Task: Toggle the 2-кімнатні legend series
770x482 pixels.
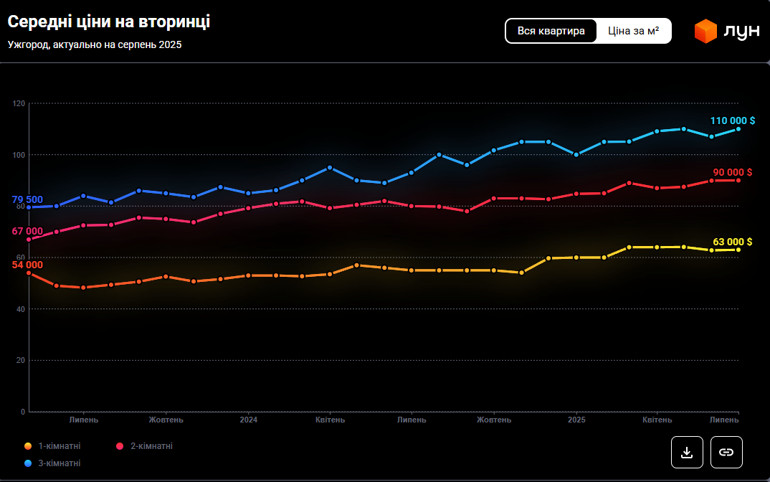Action: tap(151, 446)
